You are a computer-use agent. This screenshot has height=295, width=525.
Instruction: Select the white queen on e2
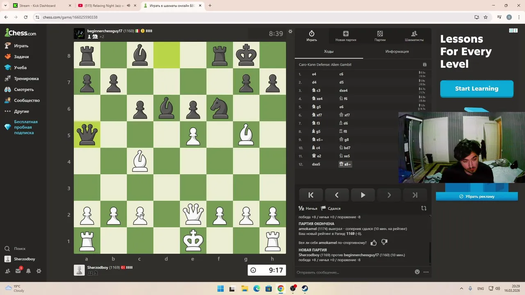pos(193,214)
